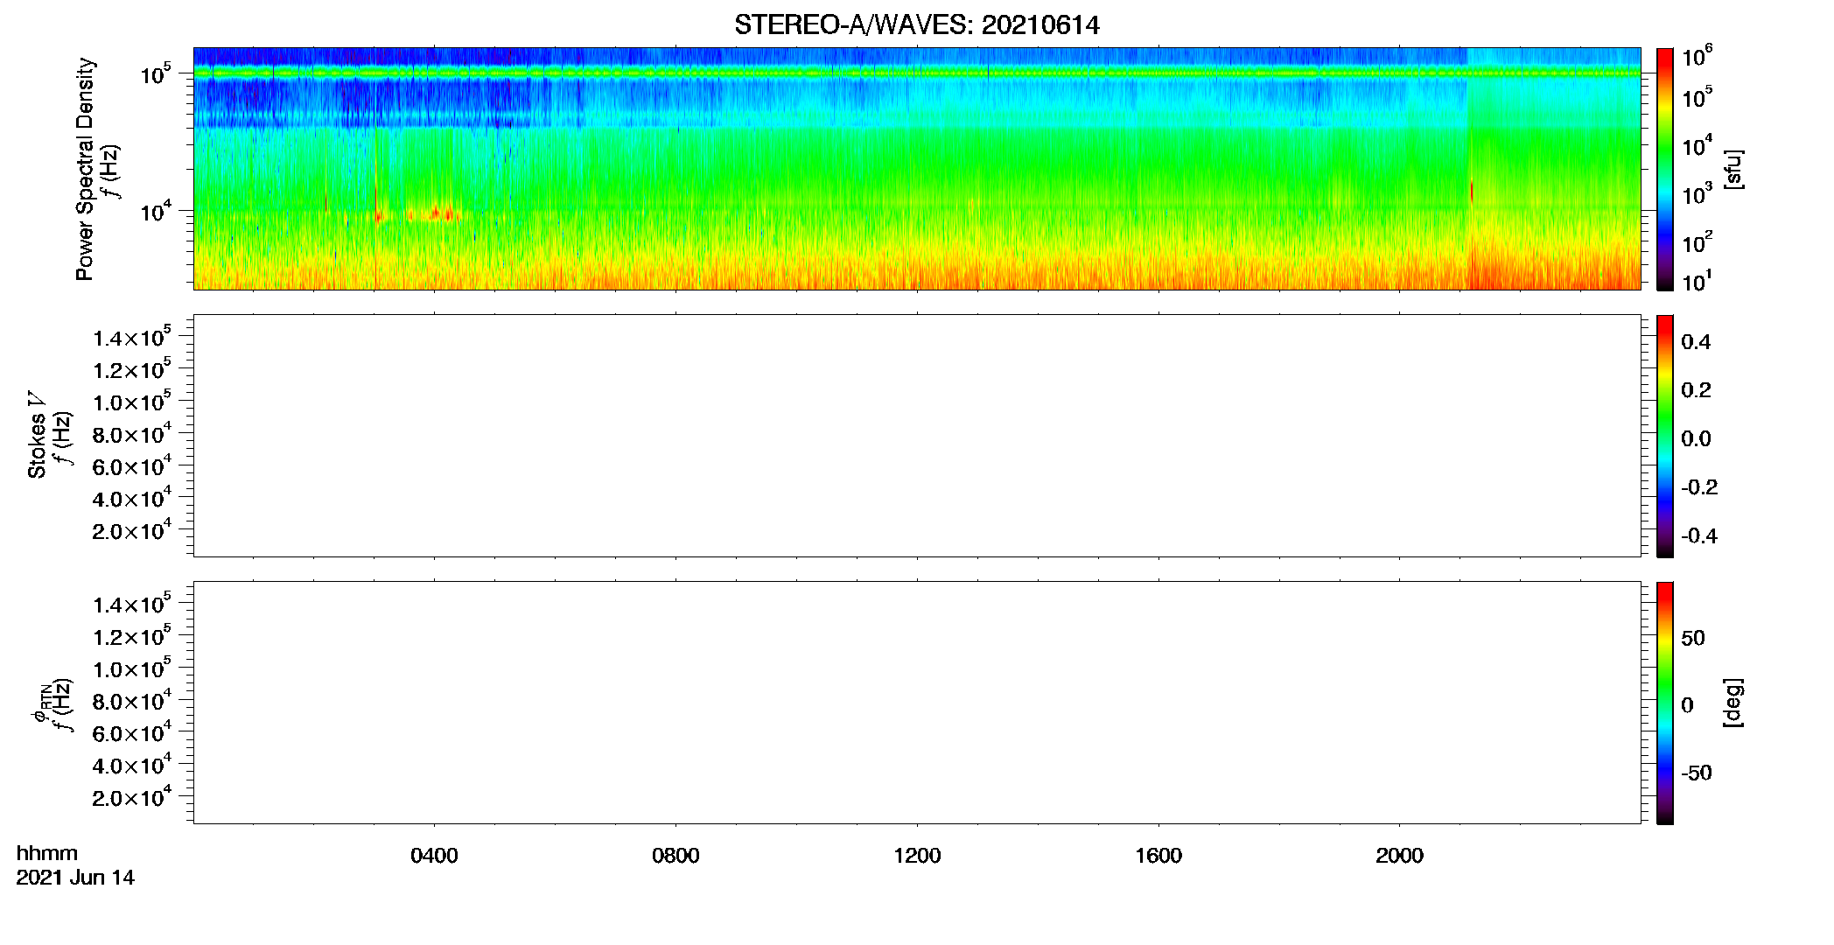The width and height of the screenshot is (1834, 945).
Task: Click the sfu color bar
Action: pyautogui.click(x=1665, y=169)
